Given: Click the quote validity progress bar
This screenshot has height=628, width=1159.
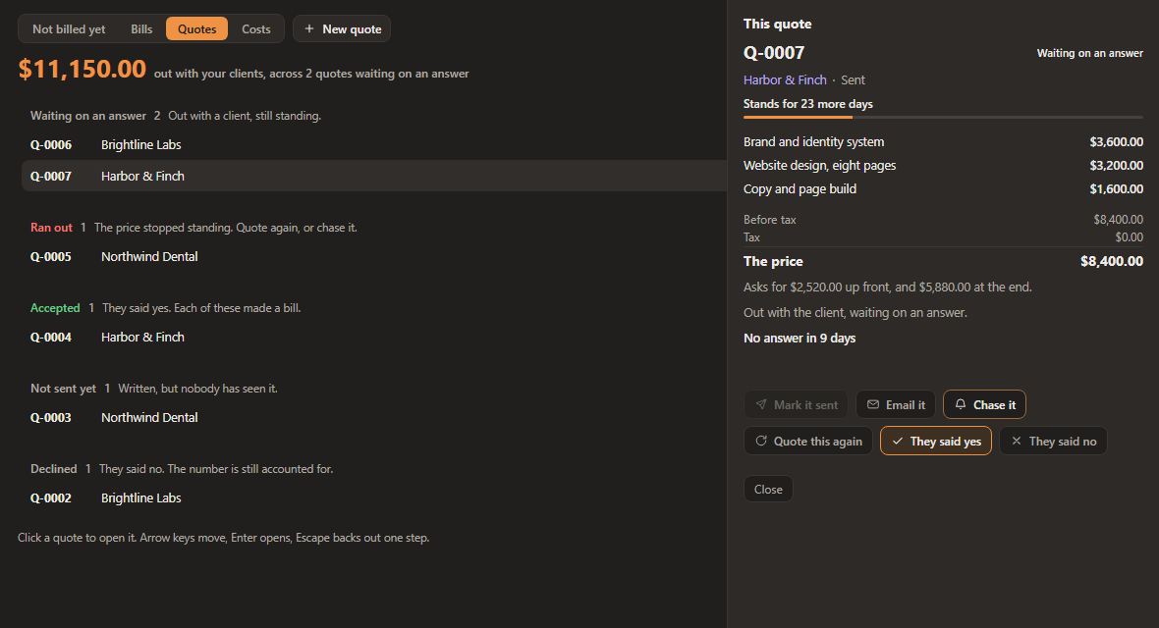Looking at the screenshot, I should [943, 117].
